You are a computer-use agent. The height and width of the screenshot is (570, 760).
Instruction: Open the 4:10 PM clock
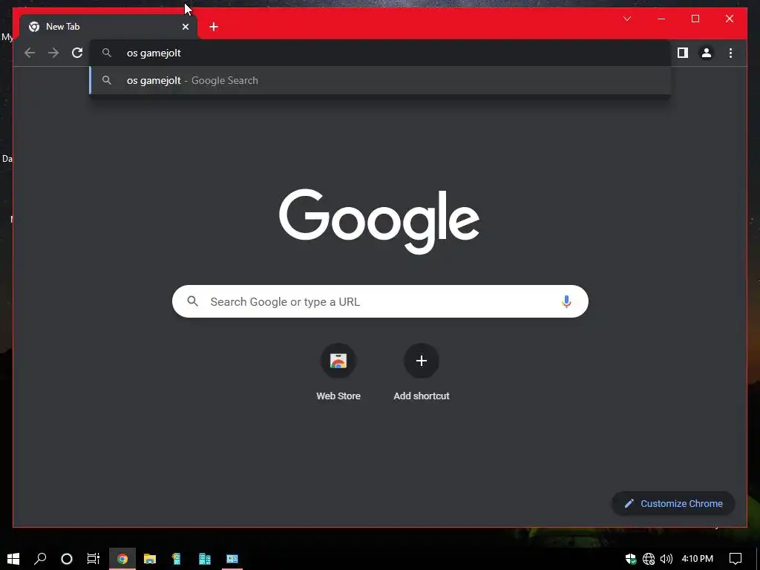coord(697,559)
